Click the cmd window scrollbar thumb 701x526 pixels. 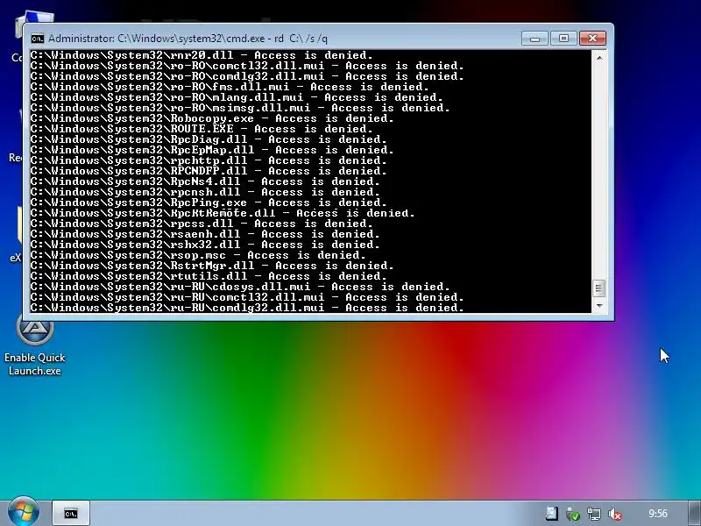599,288
